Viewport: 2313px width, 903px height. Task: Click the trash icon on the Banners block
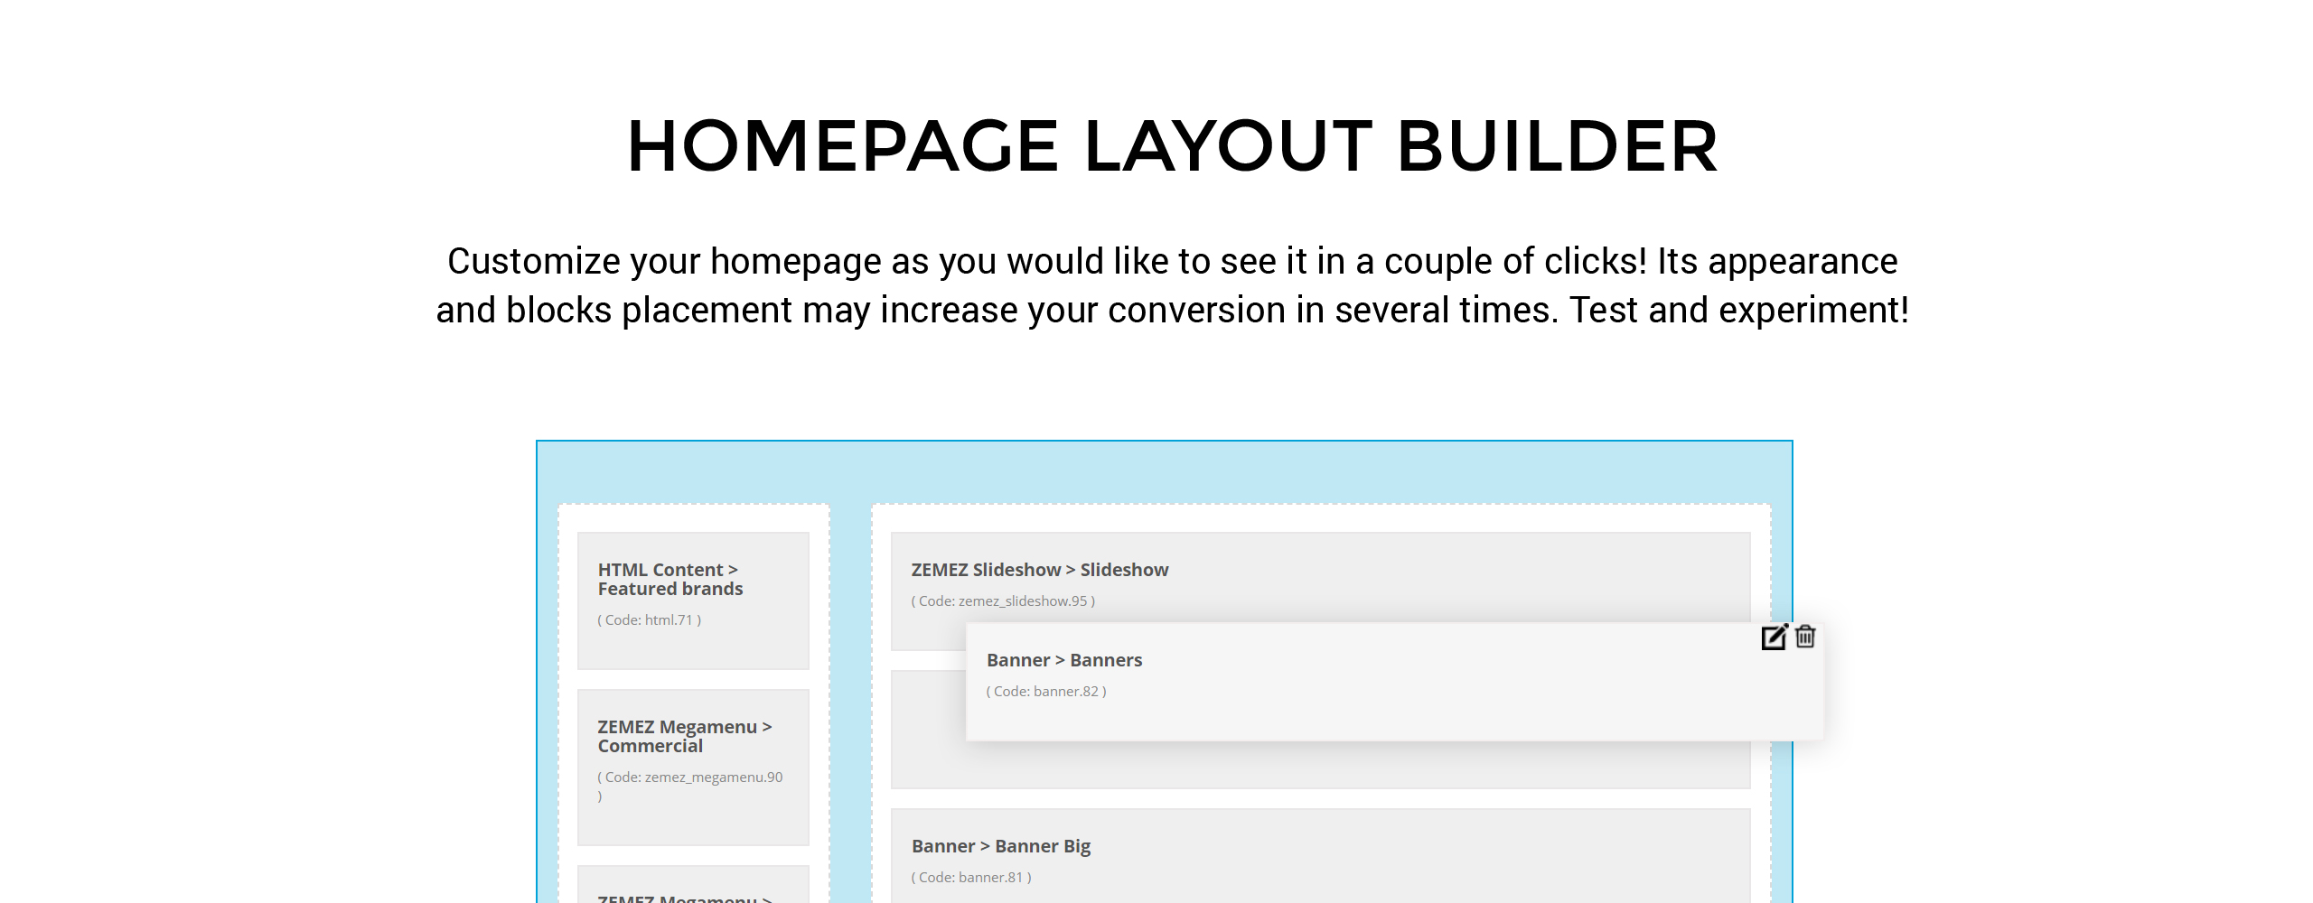click(x=1805, y=637)
